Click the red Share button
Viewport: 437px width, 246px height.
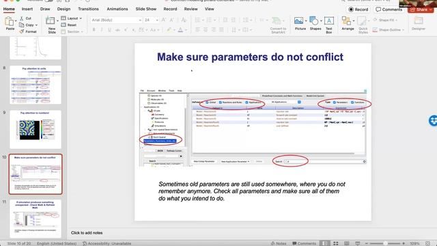pos(421,10)
